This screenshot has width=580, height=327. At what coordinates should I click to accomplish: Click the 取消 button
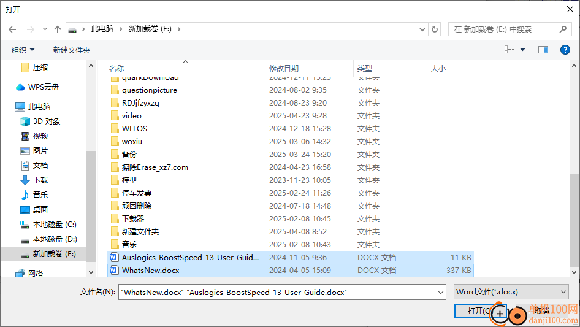[x=541, y=310]
